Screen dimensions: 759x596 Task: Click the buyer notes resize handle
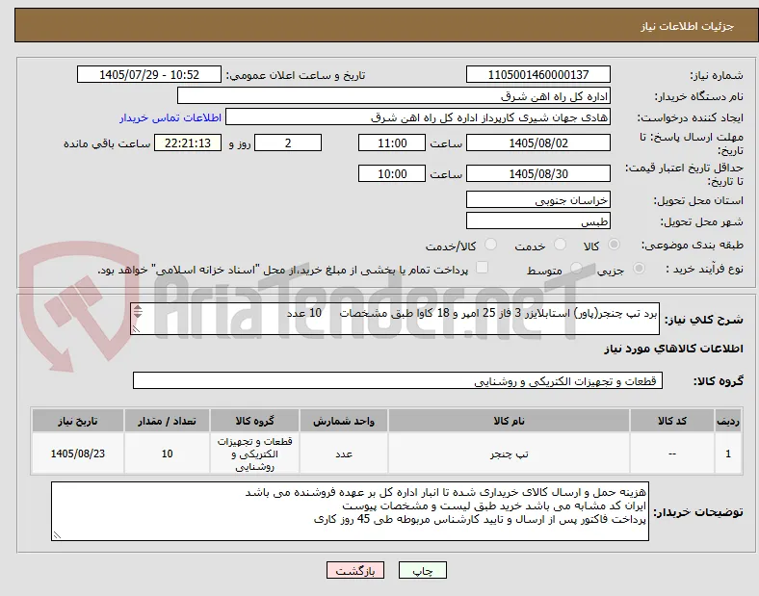[x=57, y=535]
